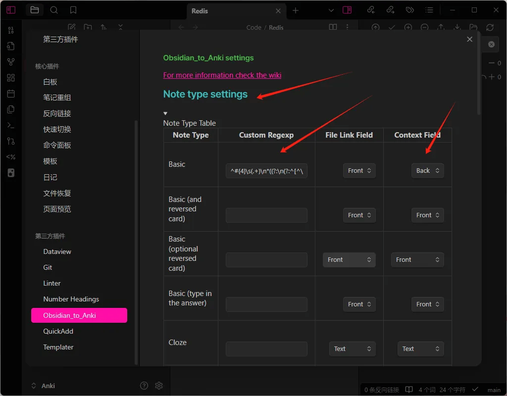Open the help question mark icon
Viewport: 507px width, 396px height.
point(144,385)
